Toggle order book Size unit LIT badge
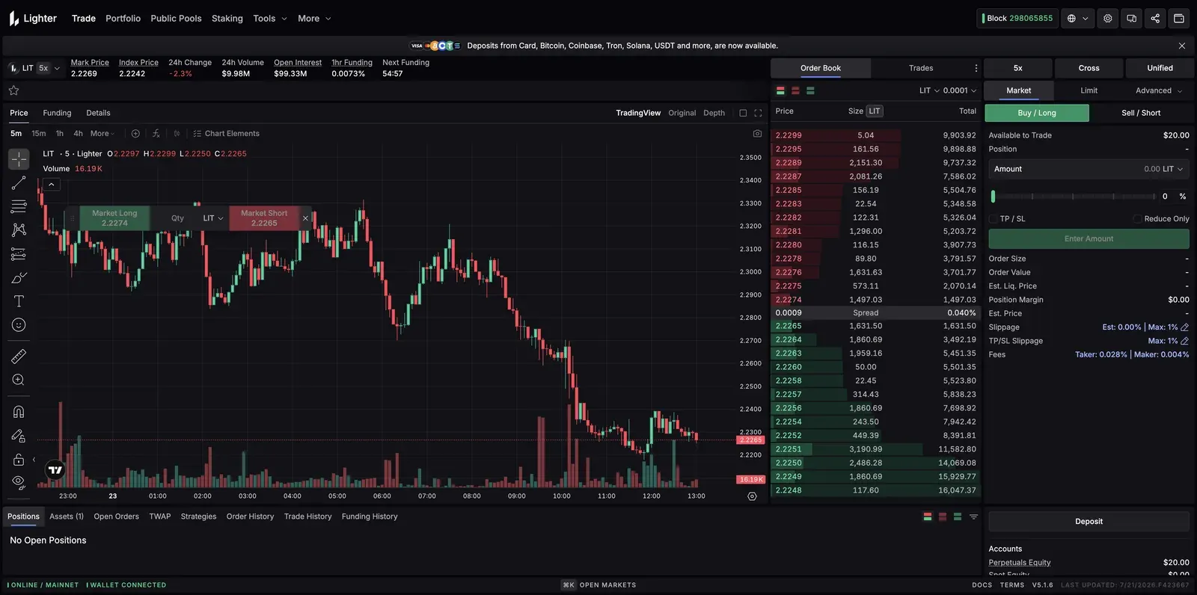 pos(874,111)
